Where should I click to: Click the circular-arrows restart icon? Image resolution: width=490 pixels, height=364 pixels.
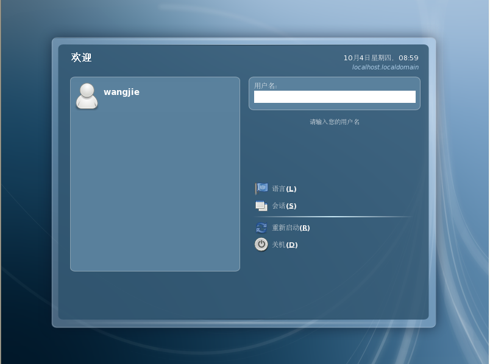coord(261,228)
